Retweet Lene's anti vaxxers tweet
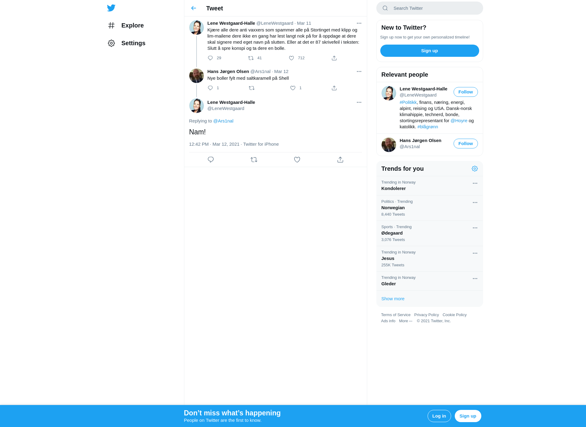 [x=251, y=58]
